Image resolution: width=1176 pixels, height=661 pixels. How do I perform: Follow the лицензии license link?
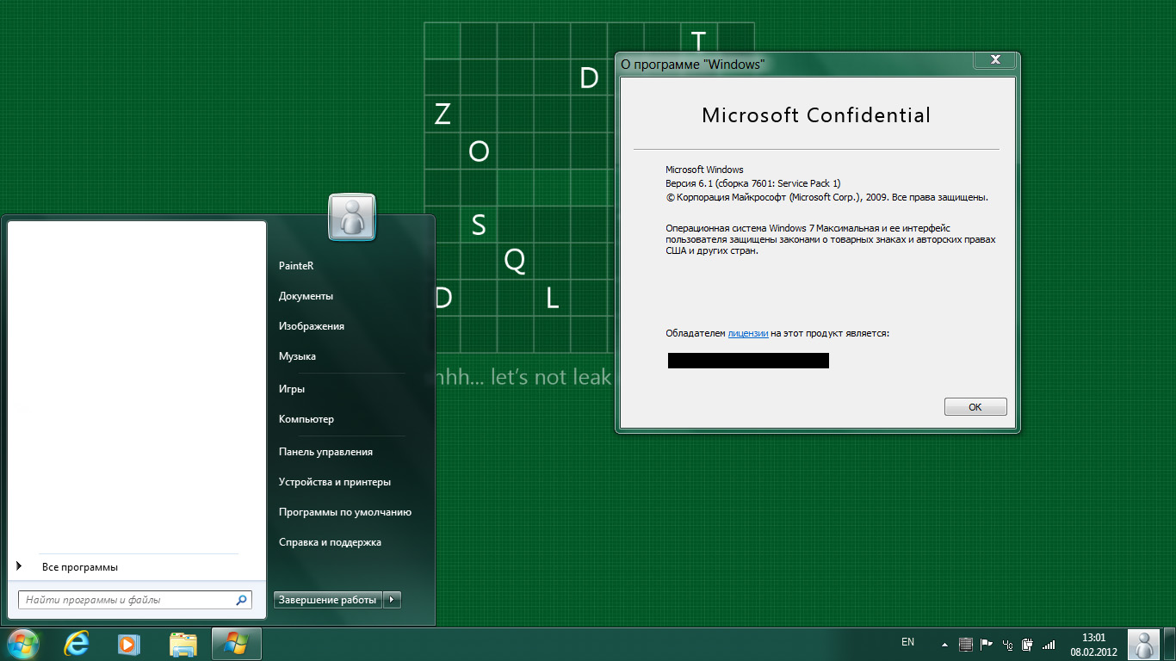click(x=748, y=333)
